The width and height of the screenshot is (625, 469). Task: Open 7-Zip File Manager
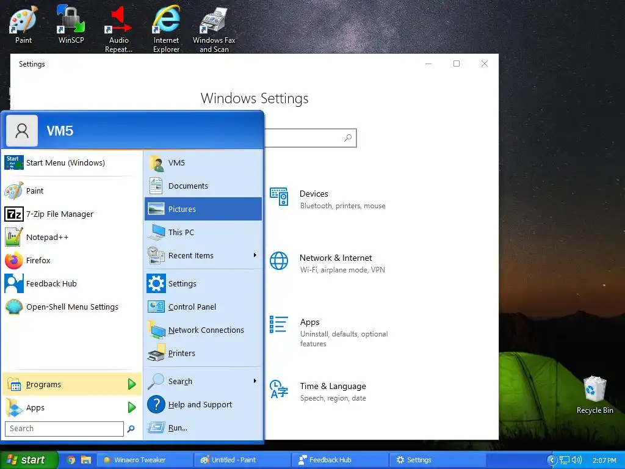point(72,214)
